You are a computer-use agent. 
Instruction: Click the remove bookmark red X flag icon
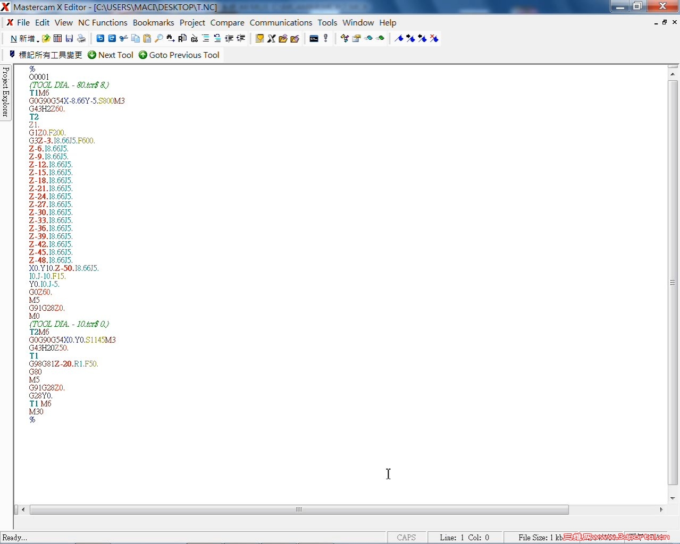(434, 38)
